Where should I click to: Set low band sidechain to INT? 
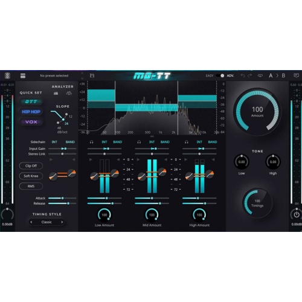[x=104, y=142]
